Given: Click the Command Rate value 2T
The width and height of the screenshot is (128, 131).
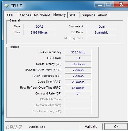Looking at the screenshot, I should pos(78,94).
